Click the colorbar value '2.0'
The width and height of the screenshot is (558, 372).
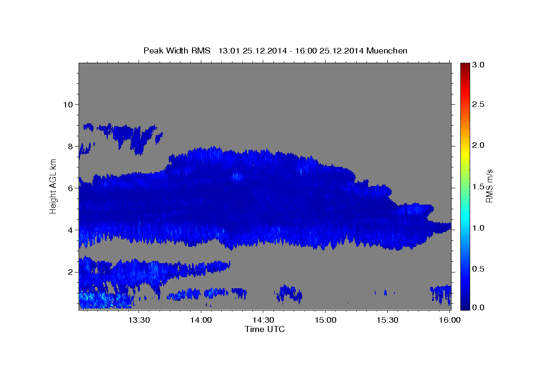pyautogui.click(x=479, y=145)
